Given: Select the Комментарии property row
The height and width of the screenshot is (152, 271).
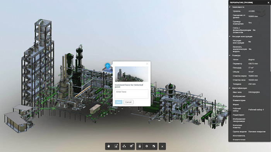Looking at the screenshot, I should tap(249, 100).
